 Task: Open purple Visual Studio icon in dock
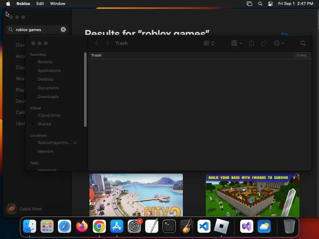[x=247, y=226]
